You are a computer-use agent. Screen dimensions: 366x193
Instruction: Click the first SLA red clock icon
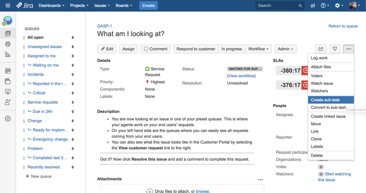coord(304,71)
